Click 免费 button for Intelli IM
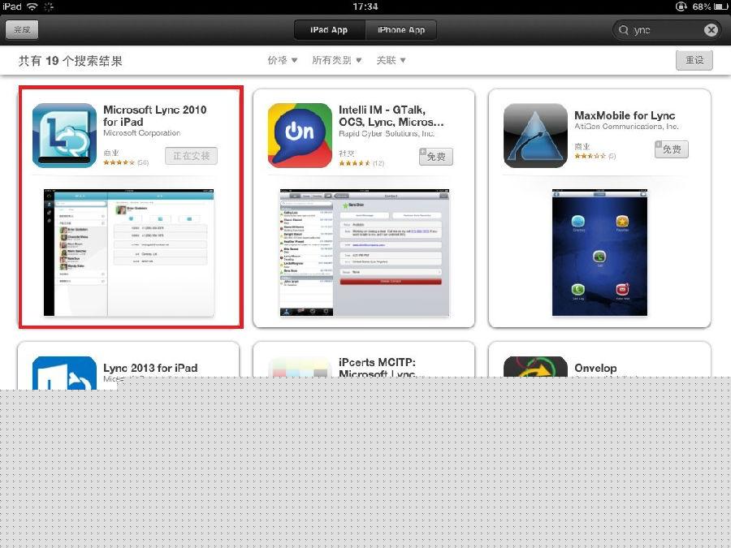 [436, 157]
